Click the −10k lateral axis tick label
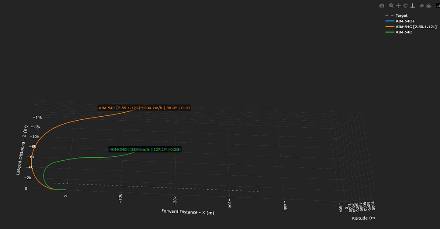The height and width of the screenshot is (229, 440). coord(34,137)
